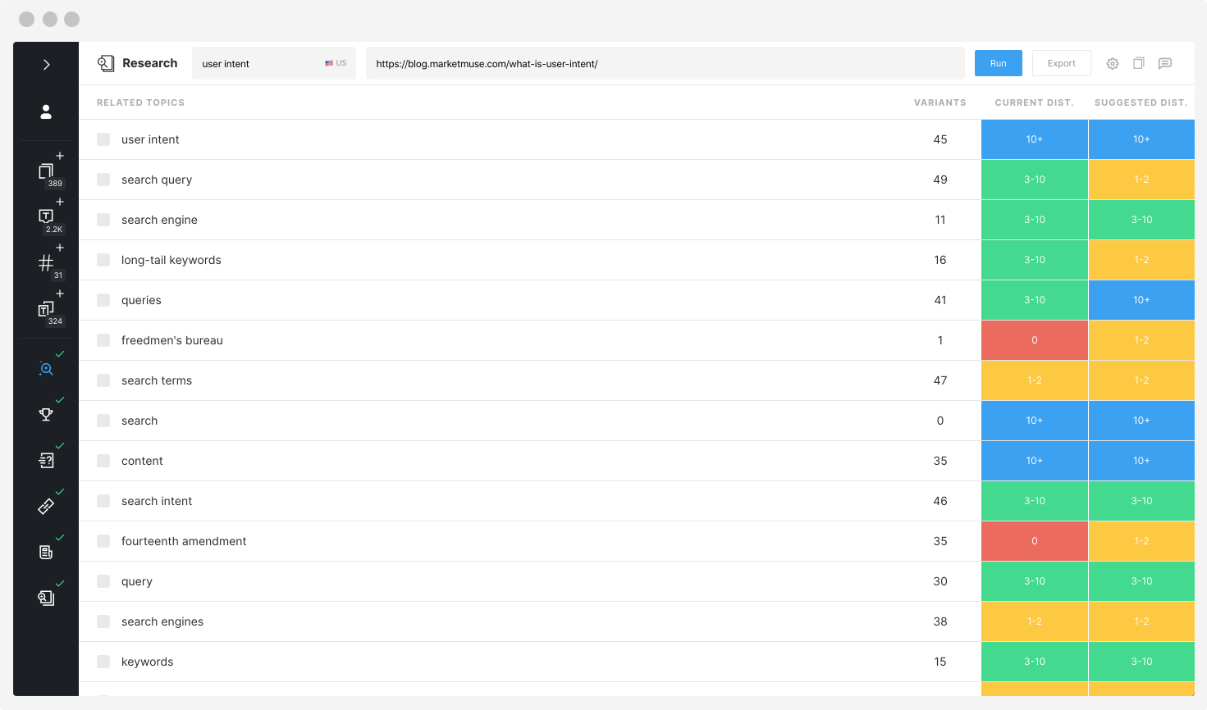Open the user profile icon
This screenshot has width=1207, height=710.
point(46,112)
